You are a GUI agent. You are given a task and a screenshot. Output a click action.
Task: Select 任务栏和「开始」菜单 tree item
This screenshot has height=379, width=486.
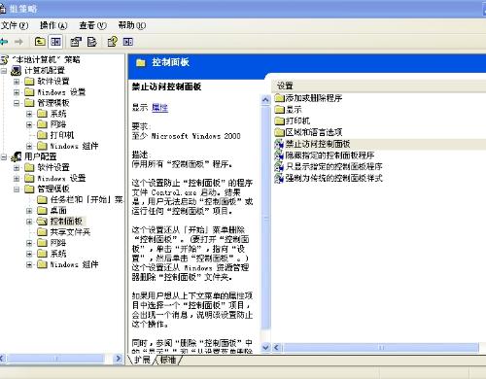[x=87, y=199]
